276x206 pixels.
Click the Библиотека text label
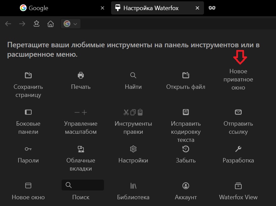[133, 197]
